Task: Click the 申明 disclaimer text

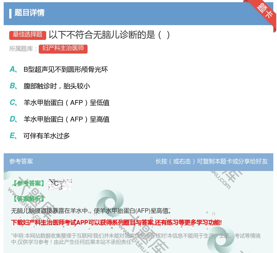Action: click(136, 239)
